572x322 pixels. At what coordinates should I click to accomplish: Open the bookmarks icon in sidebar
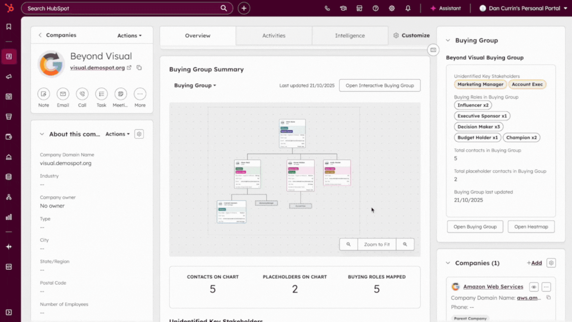coord(9,26)
